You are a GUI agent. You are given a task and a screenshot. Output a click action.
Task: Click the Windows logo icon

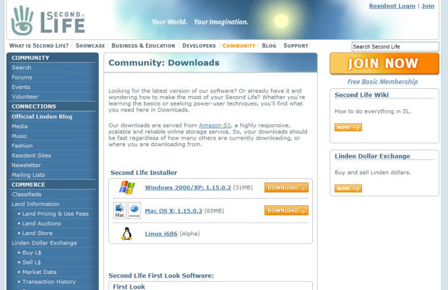coord(127,187)
